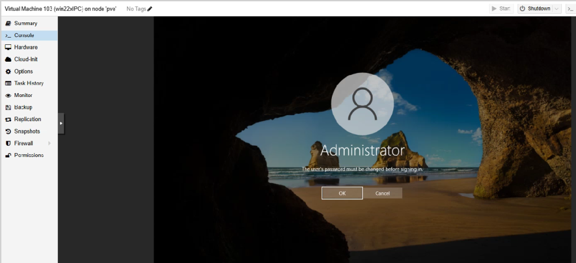Click the Summary icon in sidebar

coord(8,24)
